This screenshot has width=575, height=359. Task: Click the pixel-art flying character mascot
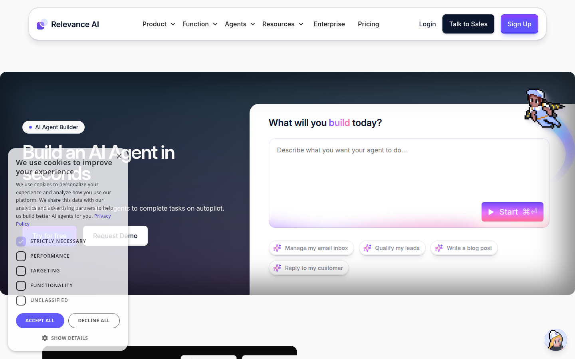click(x=543, y=108)
